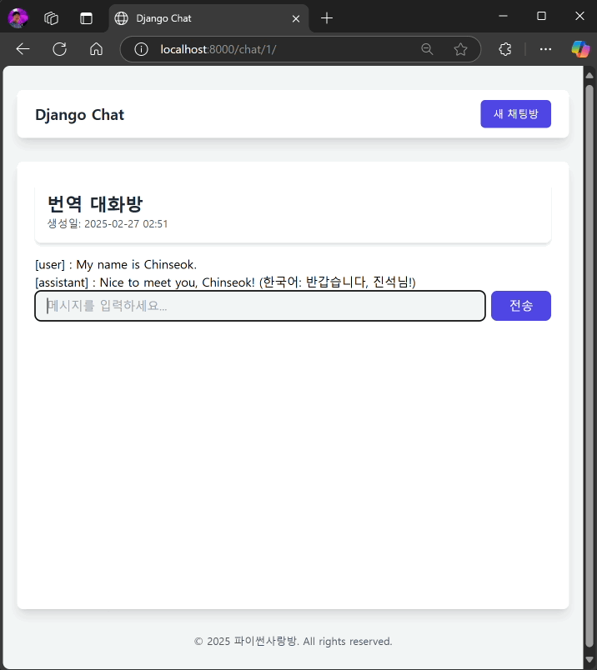Open the Extensions puzzle icon
597x670 pixels.
[504, 49]
